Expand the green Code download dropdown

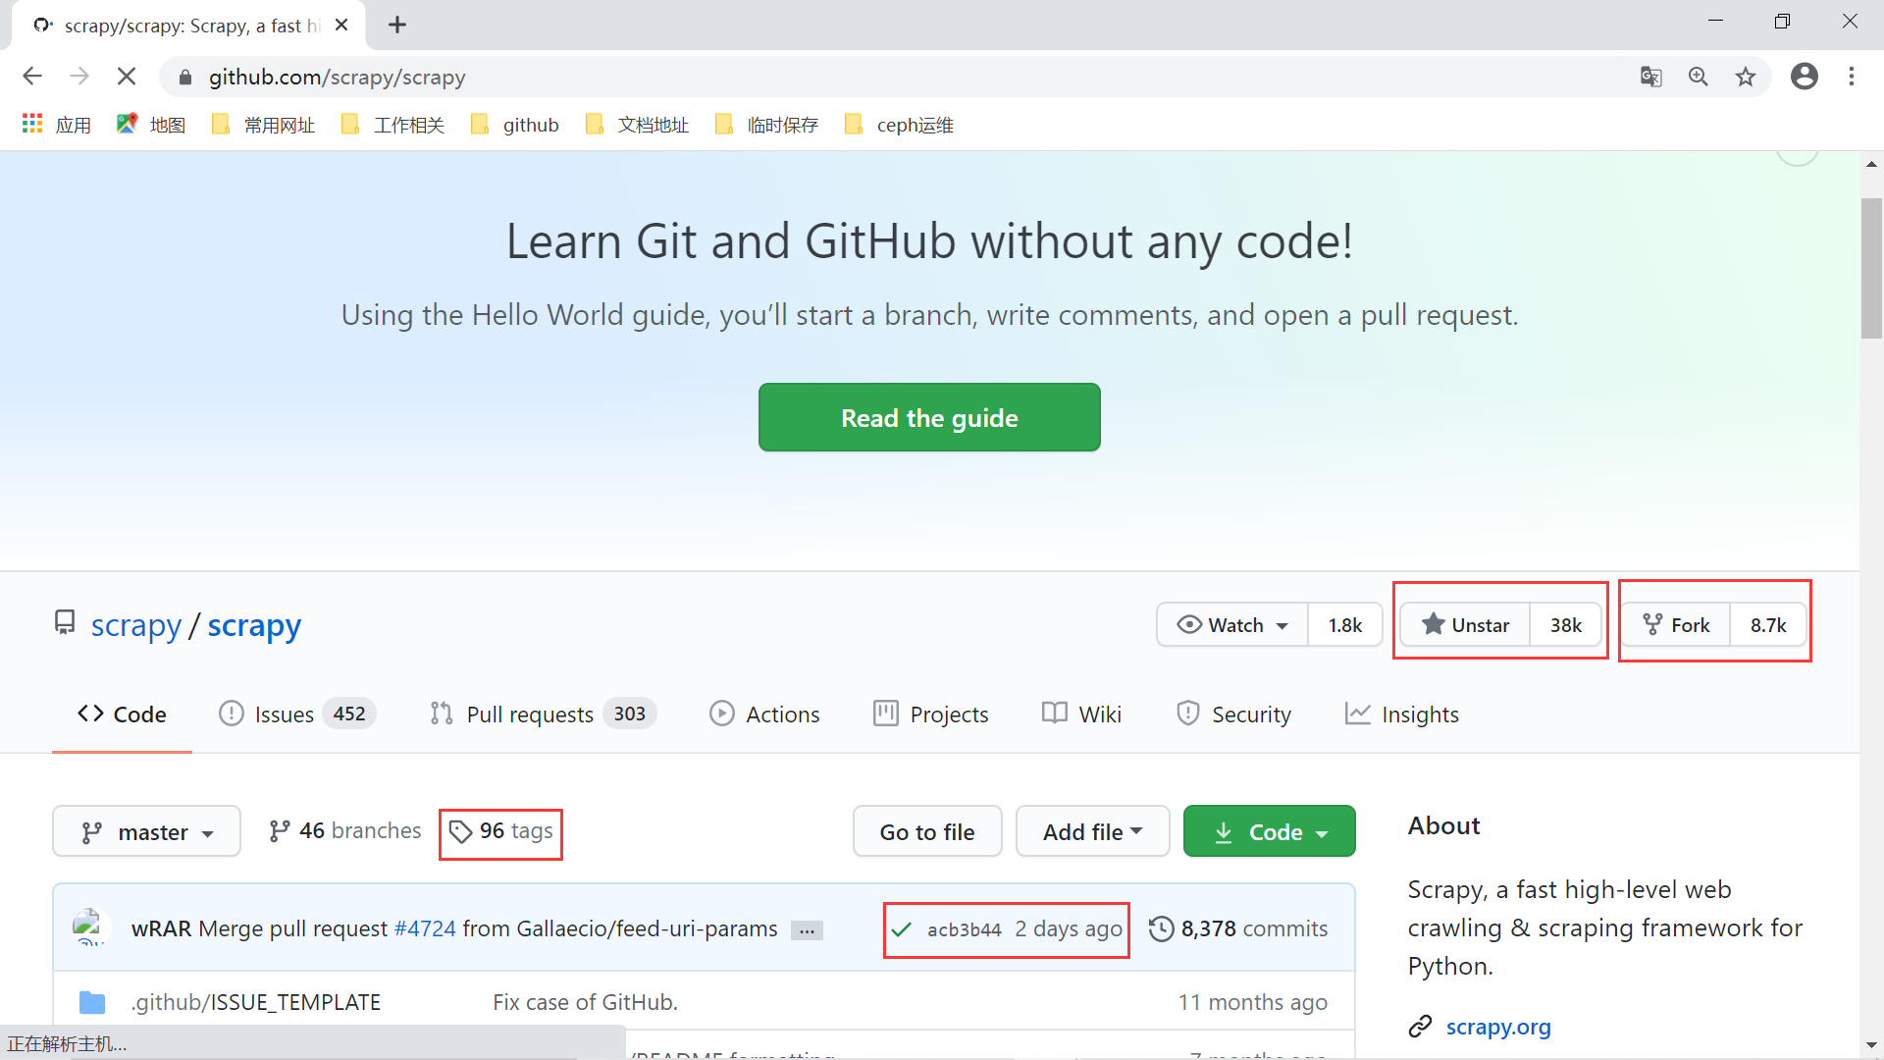(x=1269, y=831)
